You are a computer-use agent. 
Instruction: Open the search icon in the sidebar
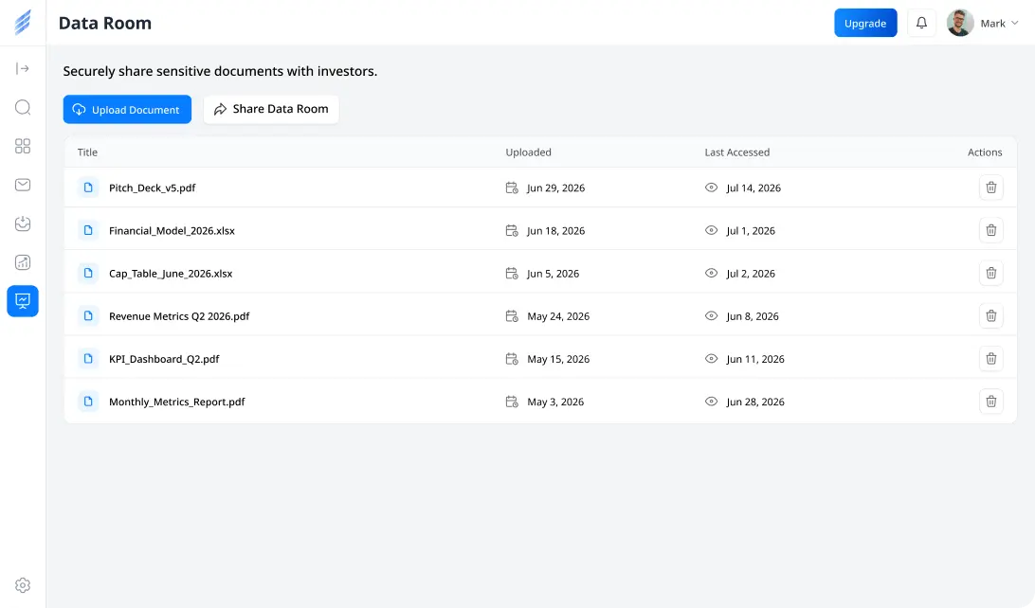tap(23, 107)
